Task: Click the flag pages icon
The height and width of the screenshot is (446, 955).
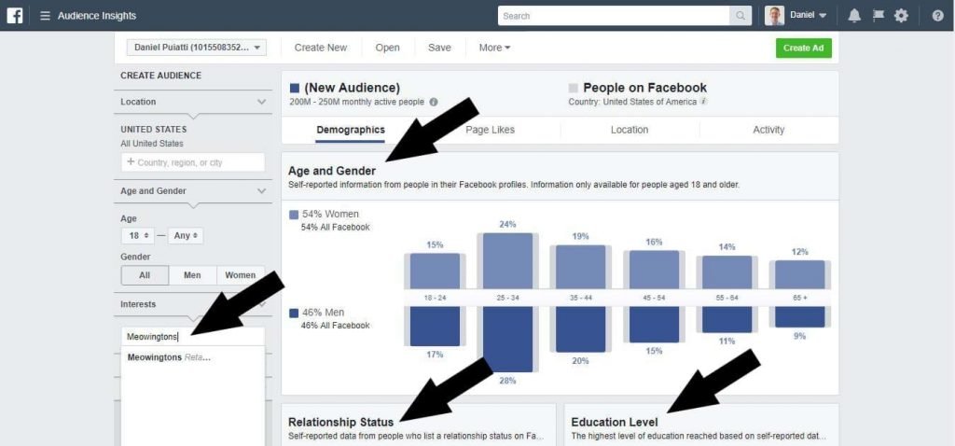Action: tap(879, 16)
